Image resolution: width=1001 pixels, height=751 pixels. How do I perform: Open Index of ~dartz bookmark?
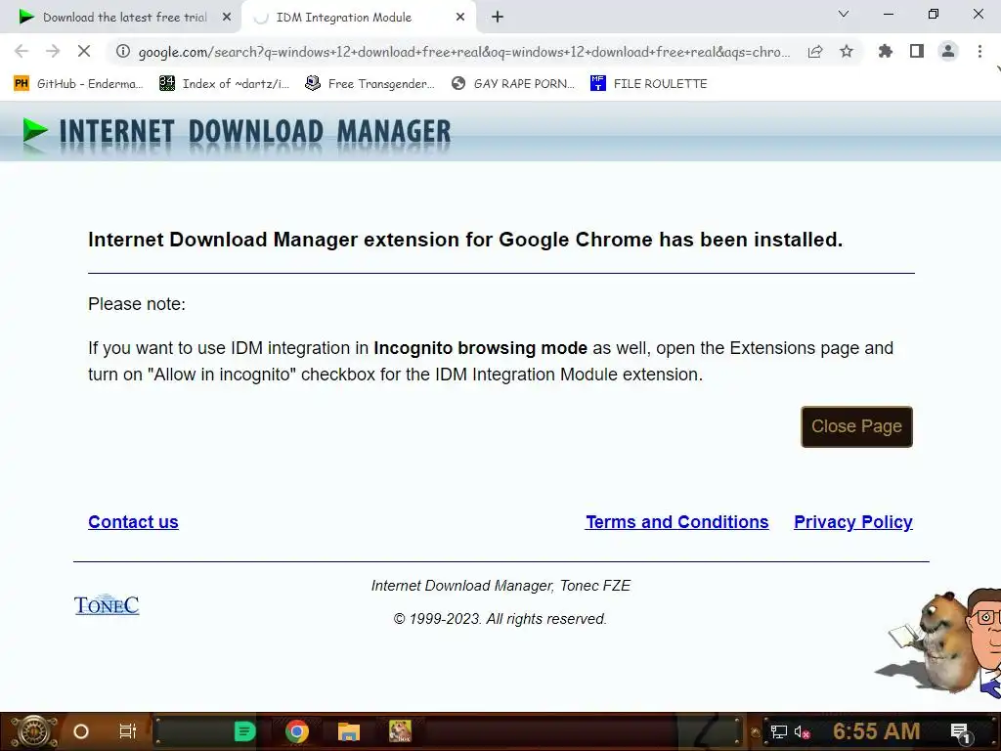[224, 84]
